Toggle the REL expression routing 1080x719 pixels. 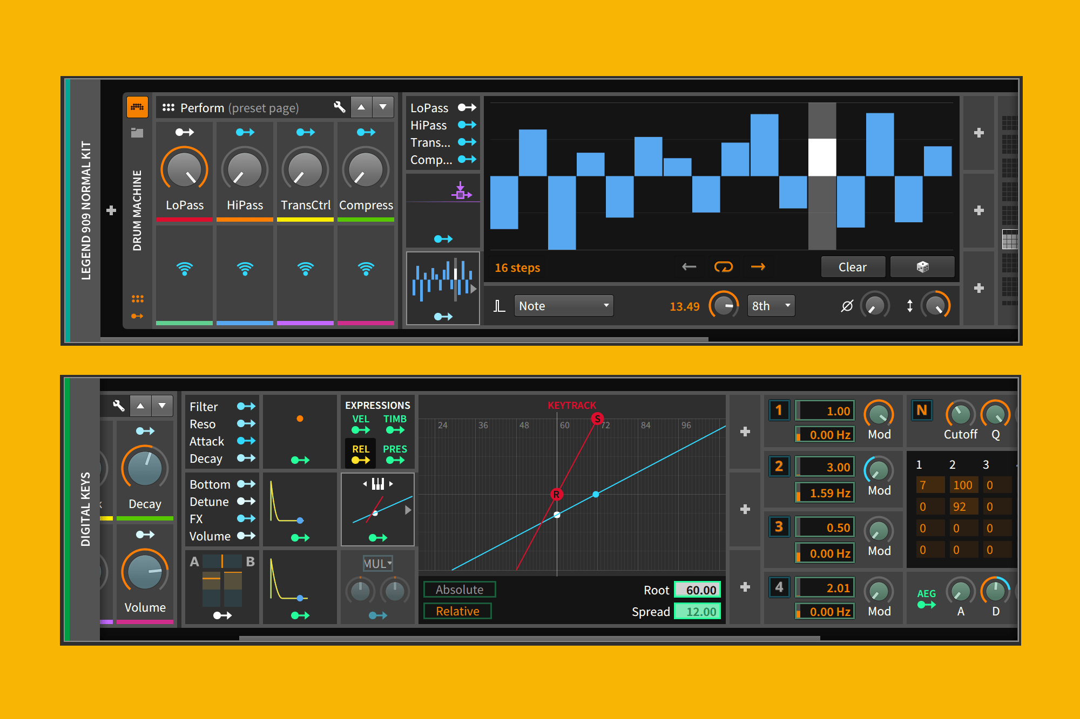click(360, 455)
